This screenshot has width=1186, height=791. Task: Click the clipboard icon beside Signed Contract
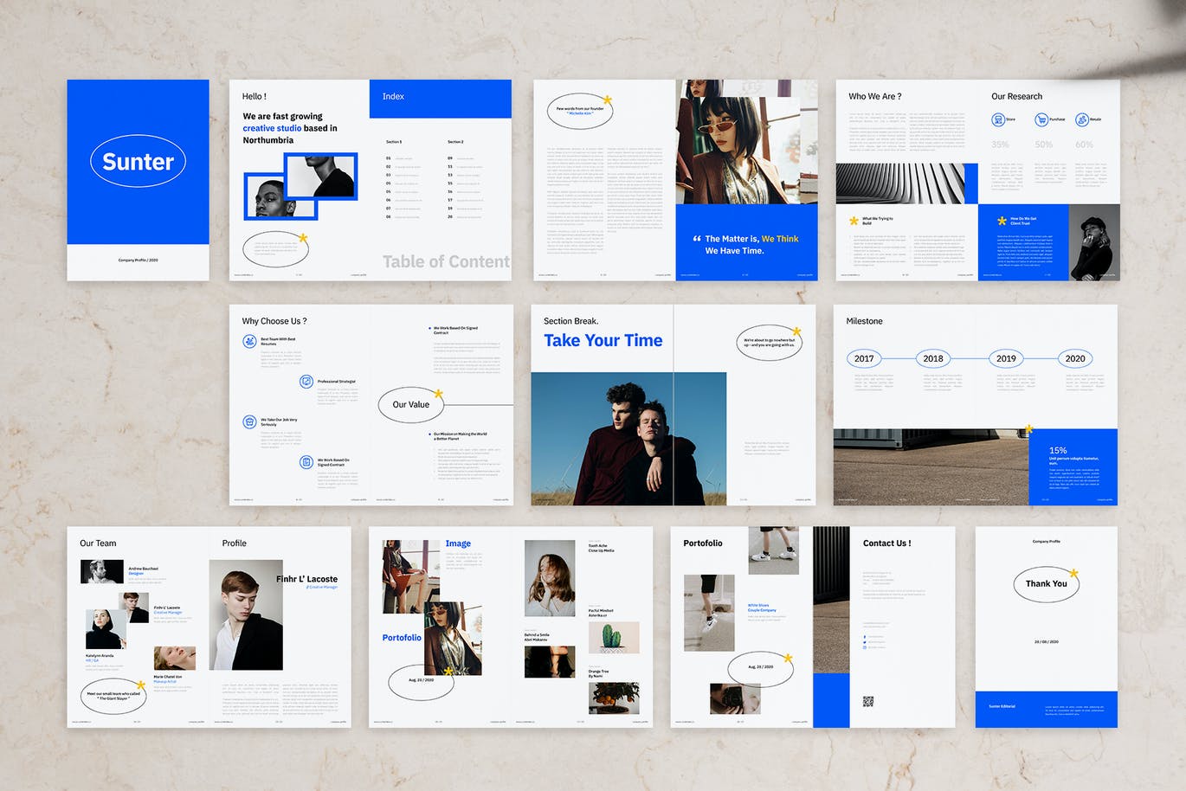coord(306,462)
